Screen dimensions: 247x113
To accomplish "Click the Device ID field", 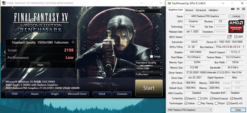I will pos(231,42).
